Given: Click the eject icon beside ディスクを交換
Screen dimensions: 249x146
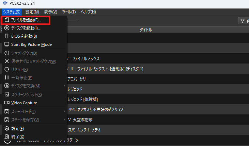Looking at the screenshot, I should pos(7,86).
